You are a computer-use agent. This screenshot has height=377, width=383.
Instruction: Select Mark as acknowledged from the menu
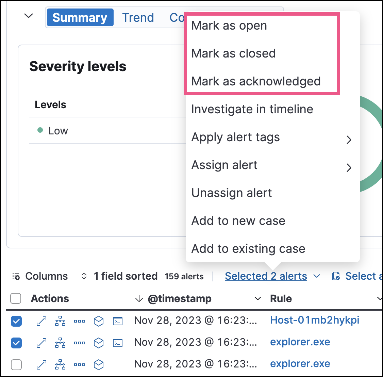[256, 81]
